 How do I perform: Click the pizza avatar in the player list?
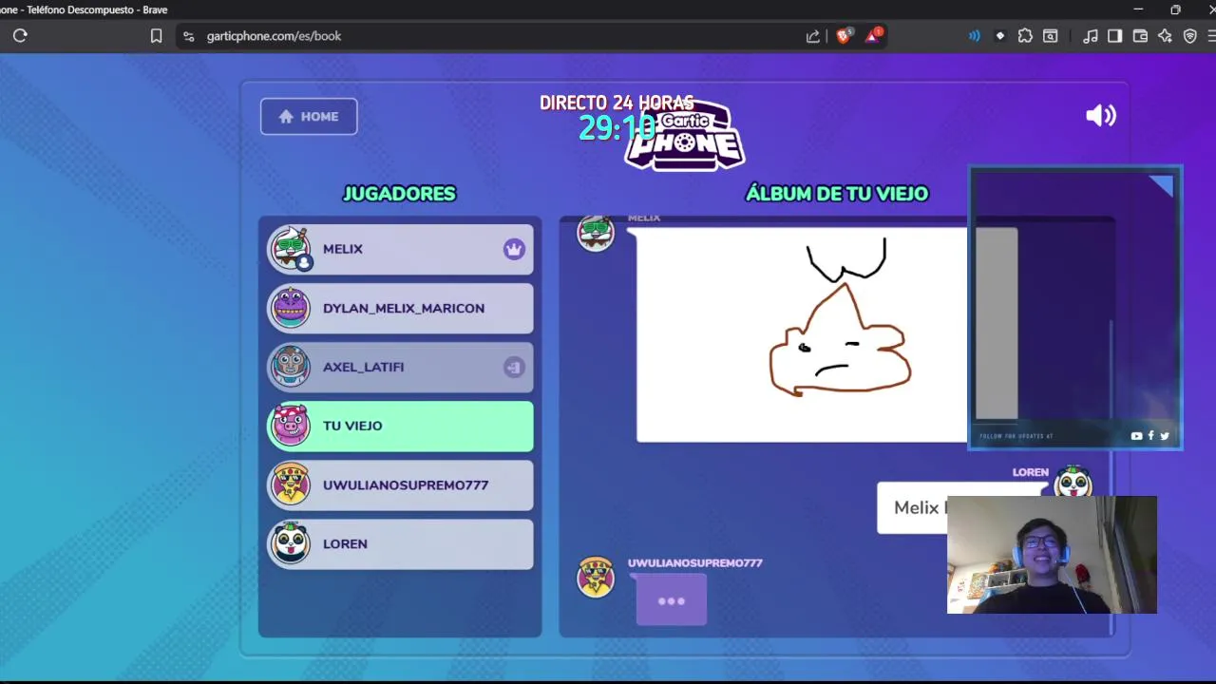pos(291,484)
